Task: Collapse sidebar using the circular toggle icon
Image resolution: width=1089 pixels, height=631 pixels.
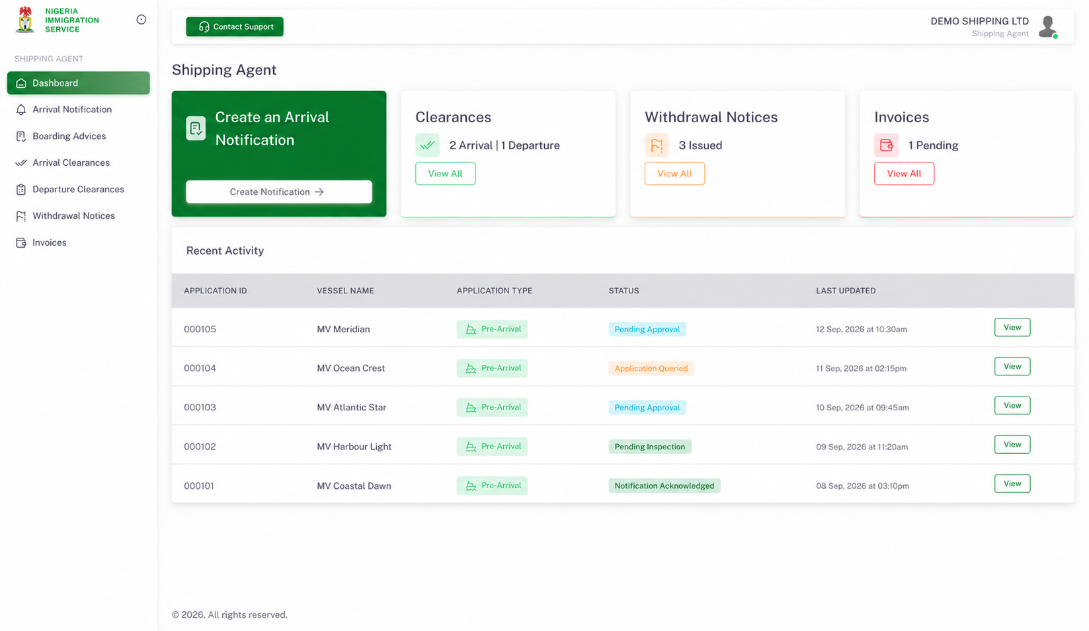Action: pyautogui.click(x=141, y=20)
